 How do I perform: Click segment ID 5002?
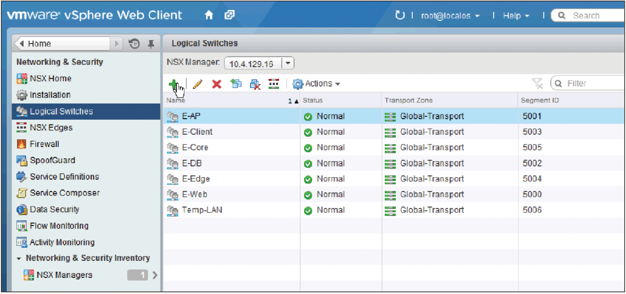[532, 163]
